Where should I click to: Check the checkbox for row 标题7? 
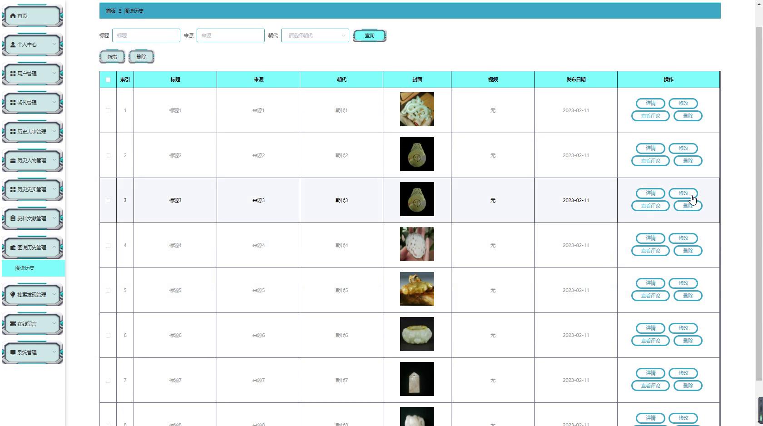point(108,380)
